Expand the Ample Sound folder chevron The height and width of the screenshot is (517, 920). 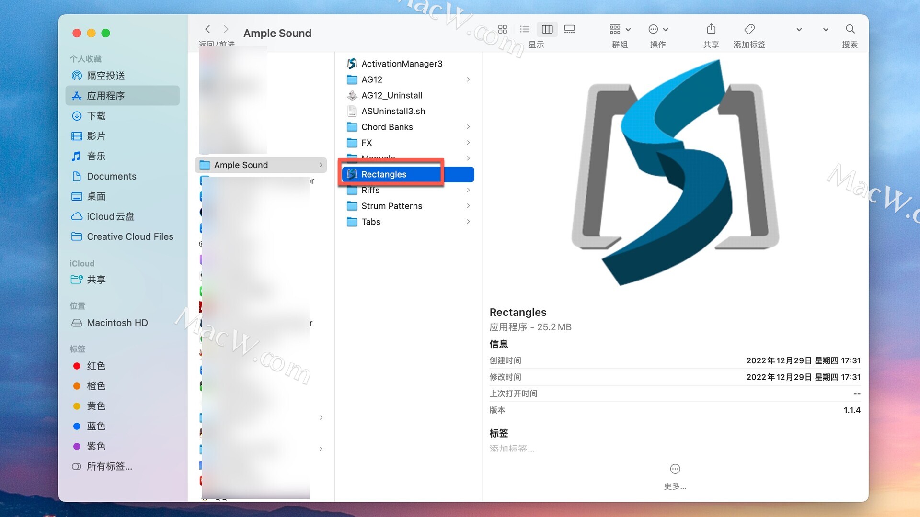click(321, 165)
